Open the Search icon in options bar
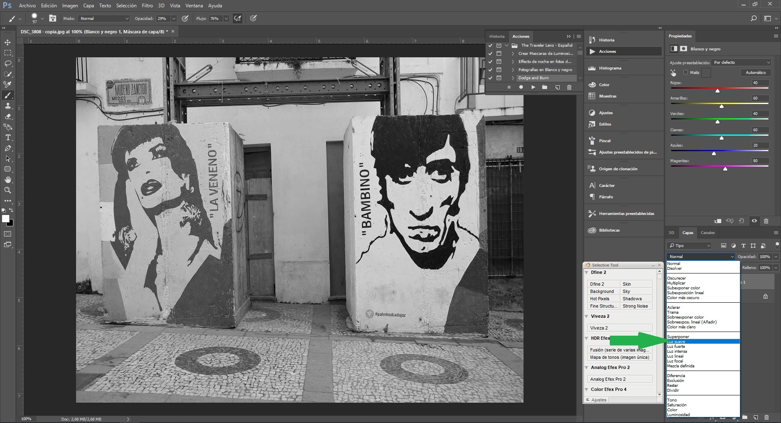The height and width of the screenshot is (423, 781). 753,18
